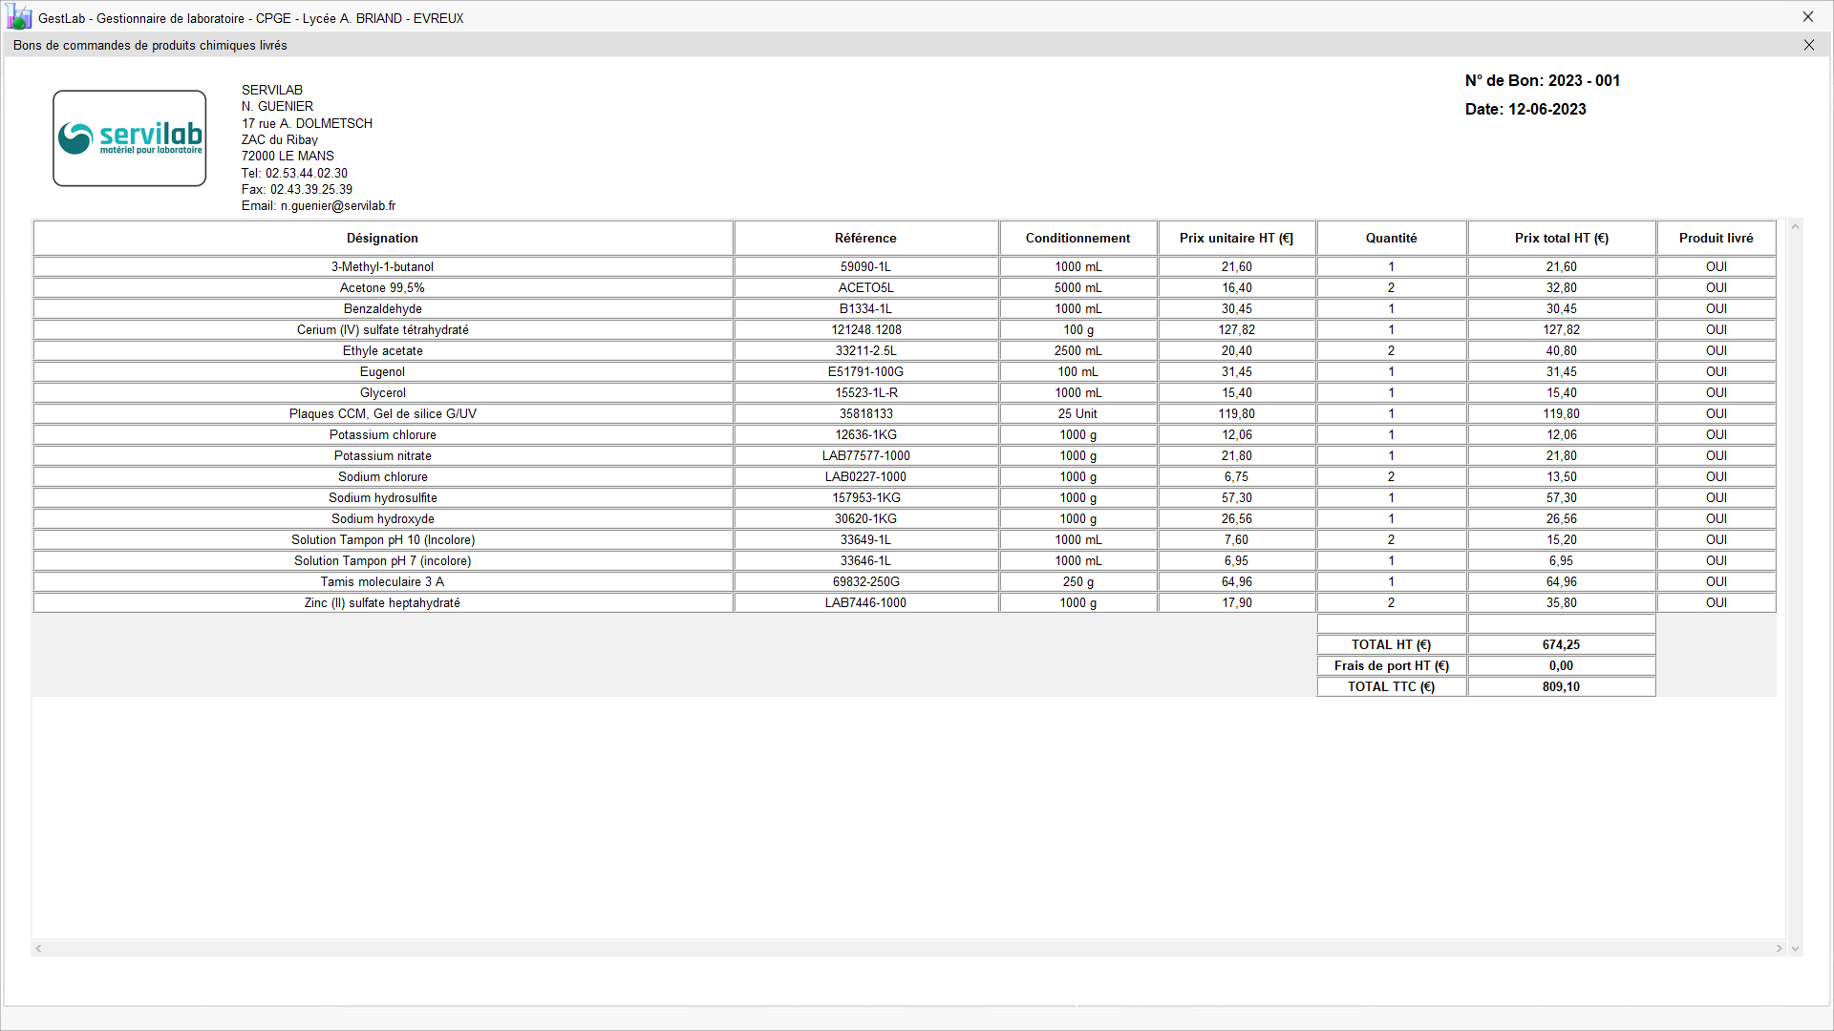The width and height of the screenshot is (1834, 1031).
Task: Click the Référence column header
Action: [x=865, y=238]
